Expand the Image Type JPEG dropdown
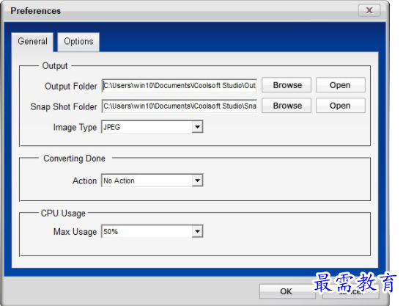The image size is (403, 306). 197,127
